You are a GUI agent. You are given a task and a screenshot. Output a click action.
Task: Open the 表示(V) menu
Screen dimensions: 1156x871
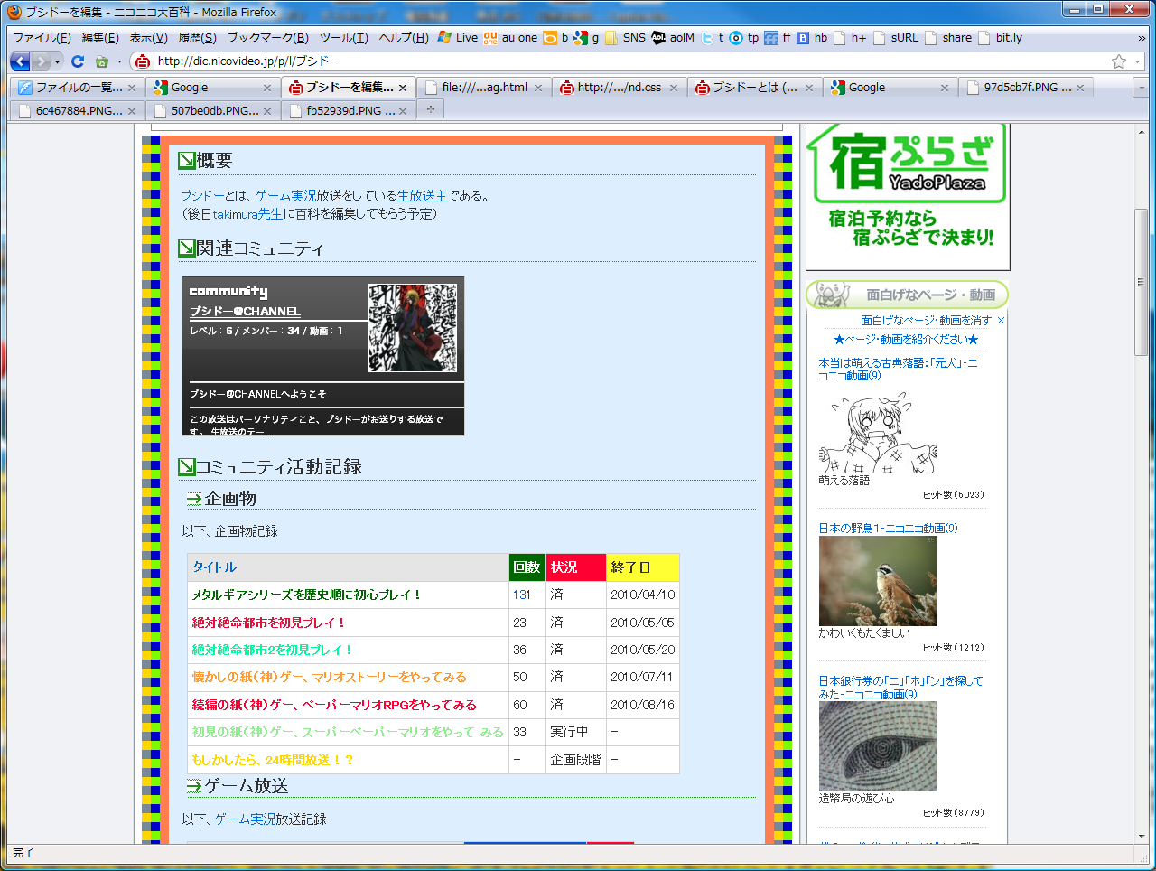[x=148, y=38]
